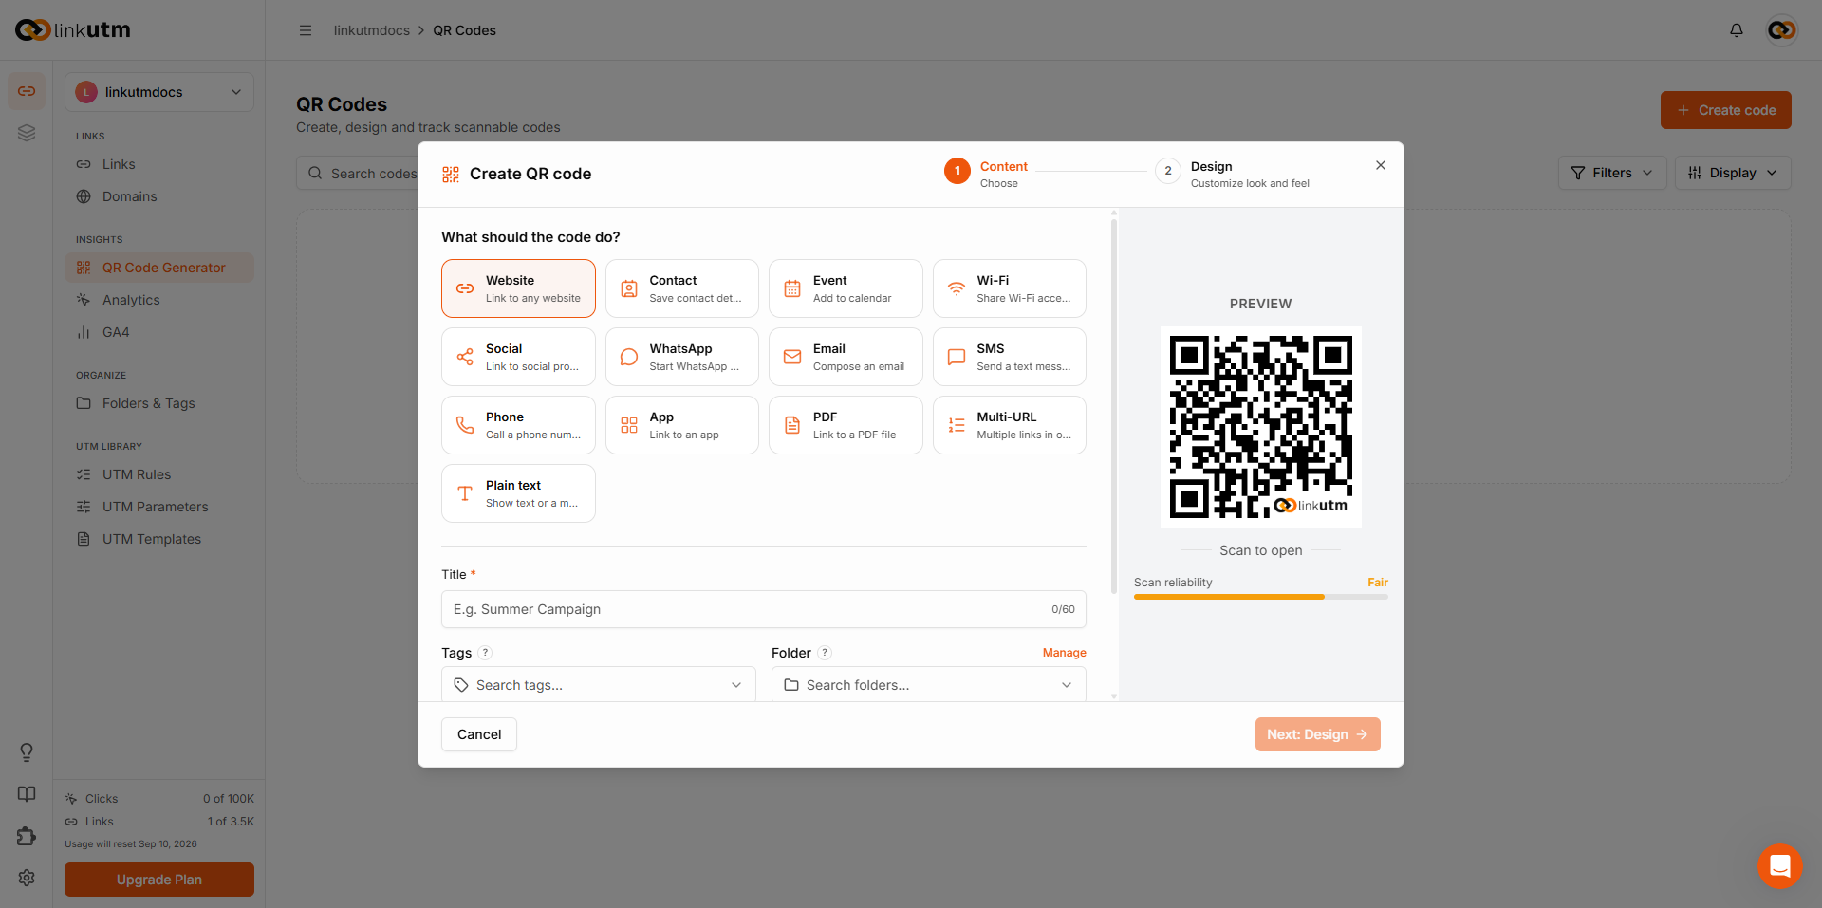Toggle the sidebar hamburger menu
Image resolution: width=1822 pixels, height=908 pixels.
306,30
